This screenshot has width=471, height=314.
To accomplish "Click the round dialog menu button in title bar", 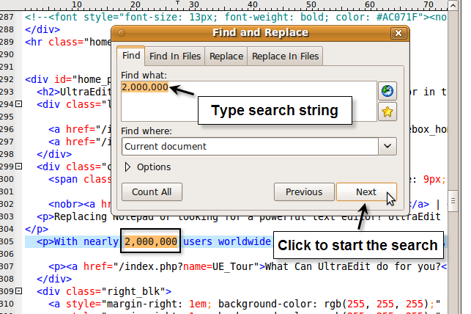I will pos(122,33).
